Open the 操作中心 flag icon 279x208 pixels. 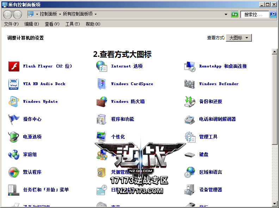click(x=13, y=119)
